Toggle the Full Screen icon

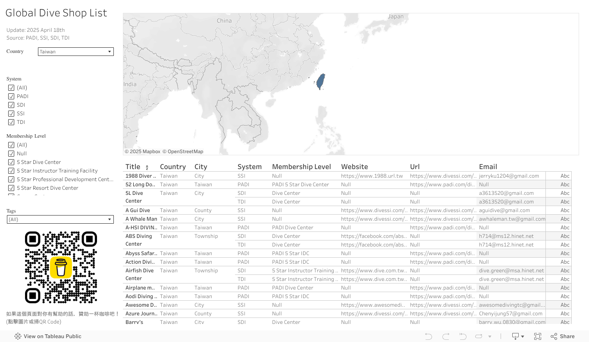(x=538, y=336)
